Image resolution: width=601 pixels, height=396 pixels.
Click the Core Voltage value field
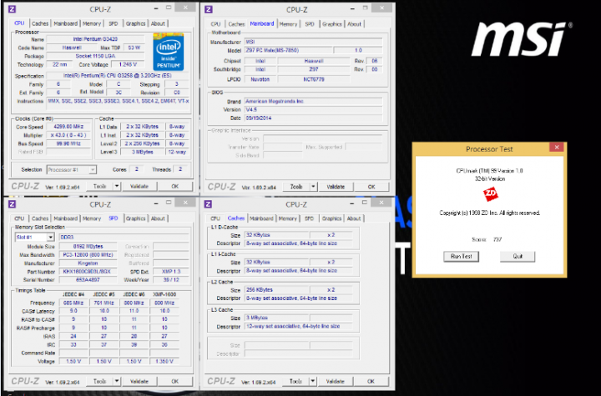pos(128,64)
